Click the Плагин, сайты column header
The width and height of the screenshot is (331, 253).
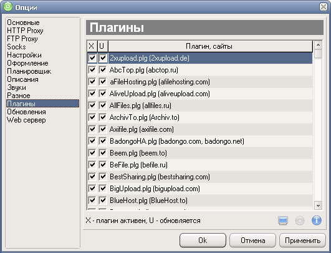tap(210, 46)
